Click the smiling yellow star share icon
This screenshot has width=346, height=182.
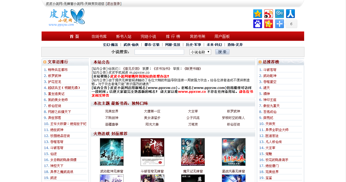pyautogui.click(x=269, y=24)
